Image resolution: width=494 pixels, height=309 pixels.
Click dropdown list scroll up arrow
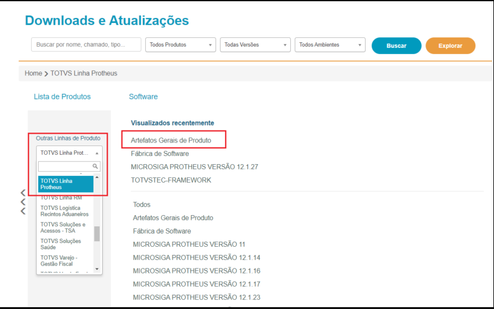pos(97,177)
